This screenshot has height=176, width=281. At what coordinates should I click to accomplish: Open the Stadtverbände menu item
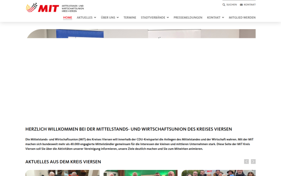point(153,17)
